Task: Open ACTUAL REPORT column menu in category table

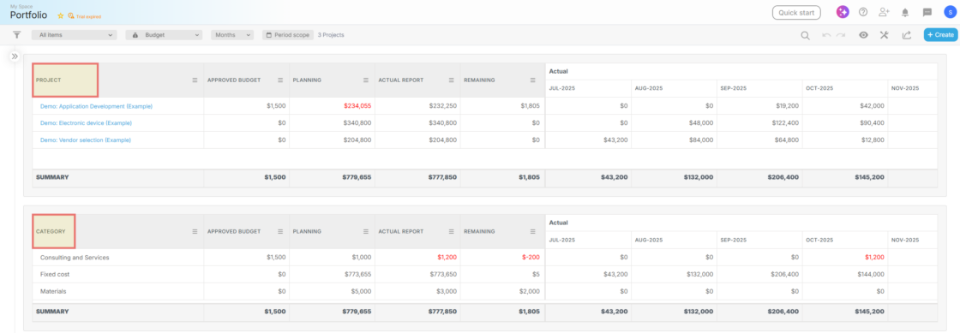Action: tap(451, 232)
